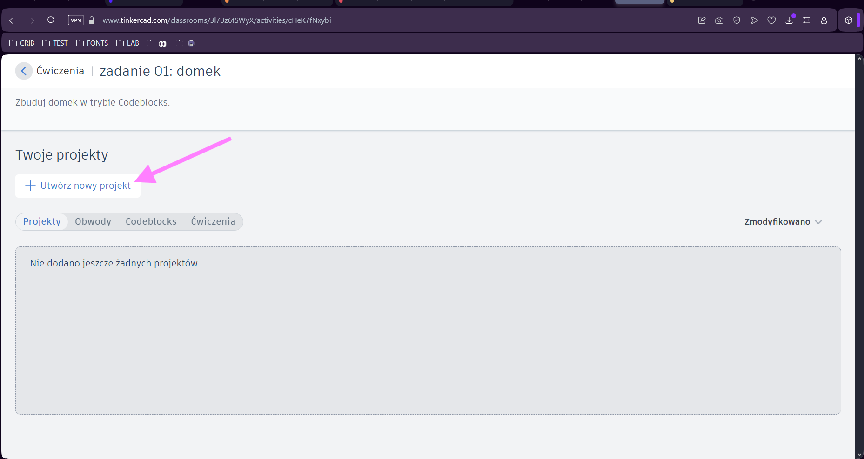Click the address bar URL
The height and width of the screenshot is (459, 864).
216,20
